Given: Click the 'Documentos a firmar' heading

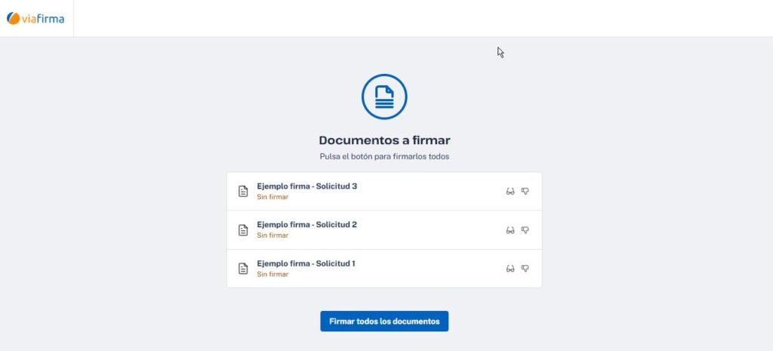Looking at the screenshot, I should pos(384,140).
